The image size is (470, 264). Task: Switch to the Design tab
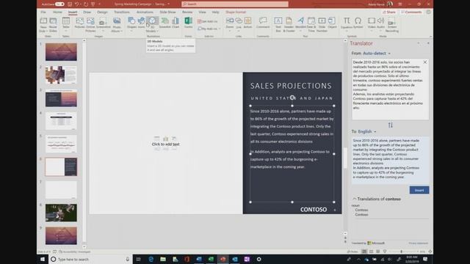(102, 12)
